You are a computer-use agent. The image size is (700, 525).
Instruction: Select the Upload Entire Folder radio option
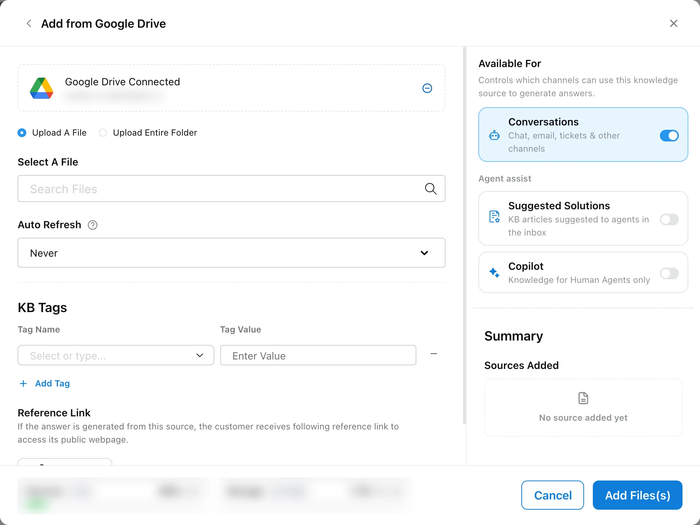[x=103, y=133]
